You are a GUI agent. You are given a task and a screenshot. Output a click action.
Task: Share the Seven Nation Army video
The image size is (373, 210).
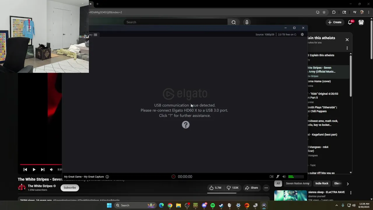point(251,188)
